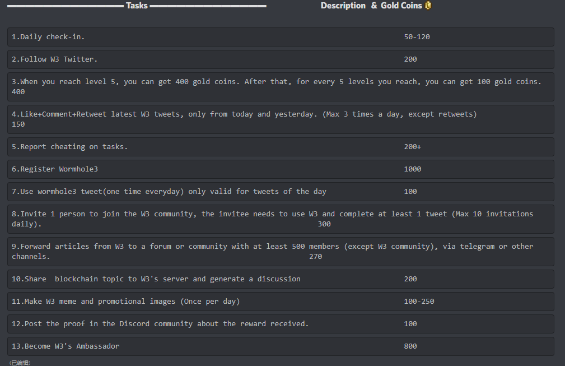Click the Report cheating on tasks text
The height and width of the screenshot is (366, 565).
click(x=70, y=147)
